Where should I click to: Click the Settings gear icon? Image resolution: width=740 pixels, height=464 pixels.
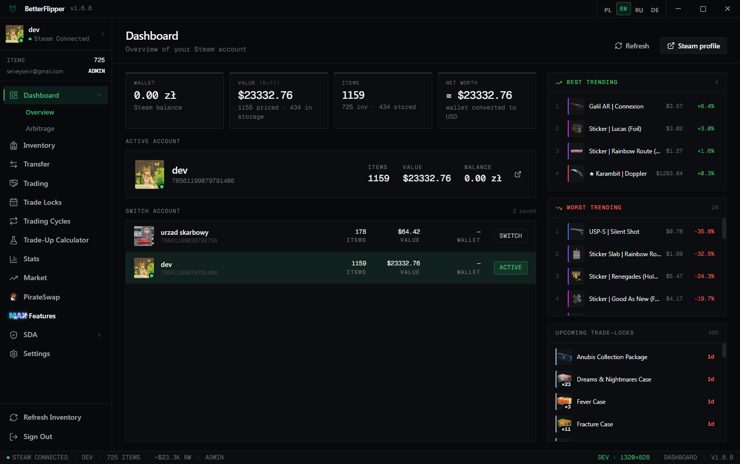[14, 353]
